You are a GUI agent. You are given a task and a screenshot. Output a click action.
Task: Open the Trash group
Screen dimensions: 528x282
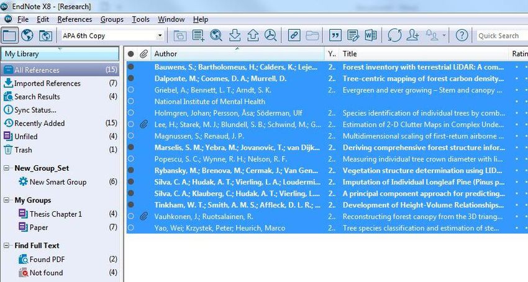tap(60, 150)
